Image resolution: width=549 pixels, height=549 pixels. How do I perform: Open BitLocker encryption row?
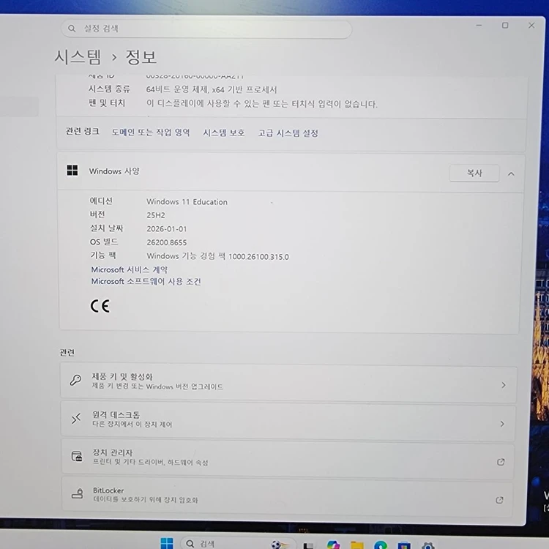tap(288, 497)
